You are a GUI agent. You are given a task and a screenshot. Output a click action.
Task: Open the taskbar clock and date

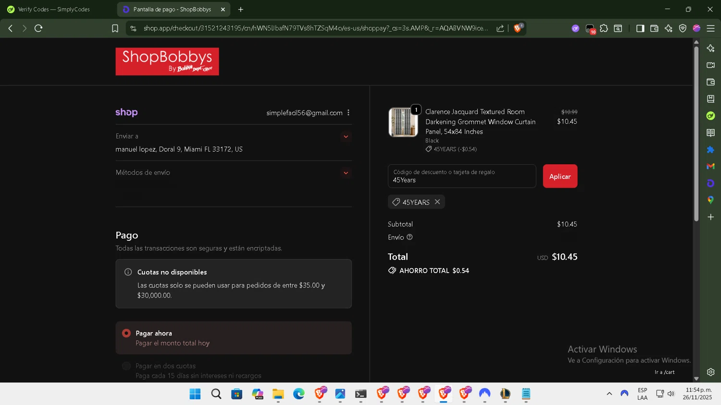coord(698,394)
